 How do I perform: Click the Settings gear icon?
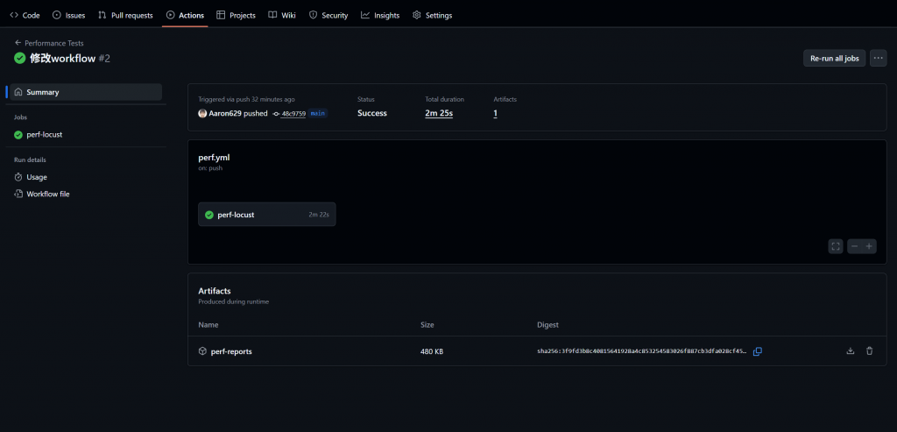[x=417, y=16]
